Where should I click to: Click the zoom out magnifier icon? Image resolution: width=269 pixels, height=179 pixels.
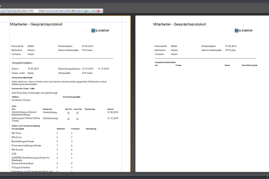(24, 11)
